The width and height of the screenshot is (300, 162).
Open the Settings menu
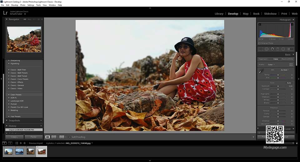(x=31, y=5)
